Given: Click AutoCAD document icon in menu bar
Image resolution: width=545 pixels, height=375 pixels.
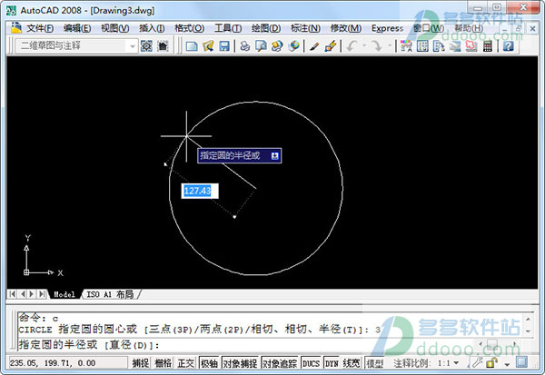Looking at the screenshot, I should tap(16, 28).
